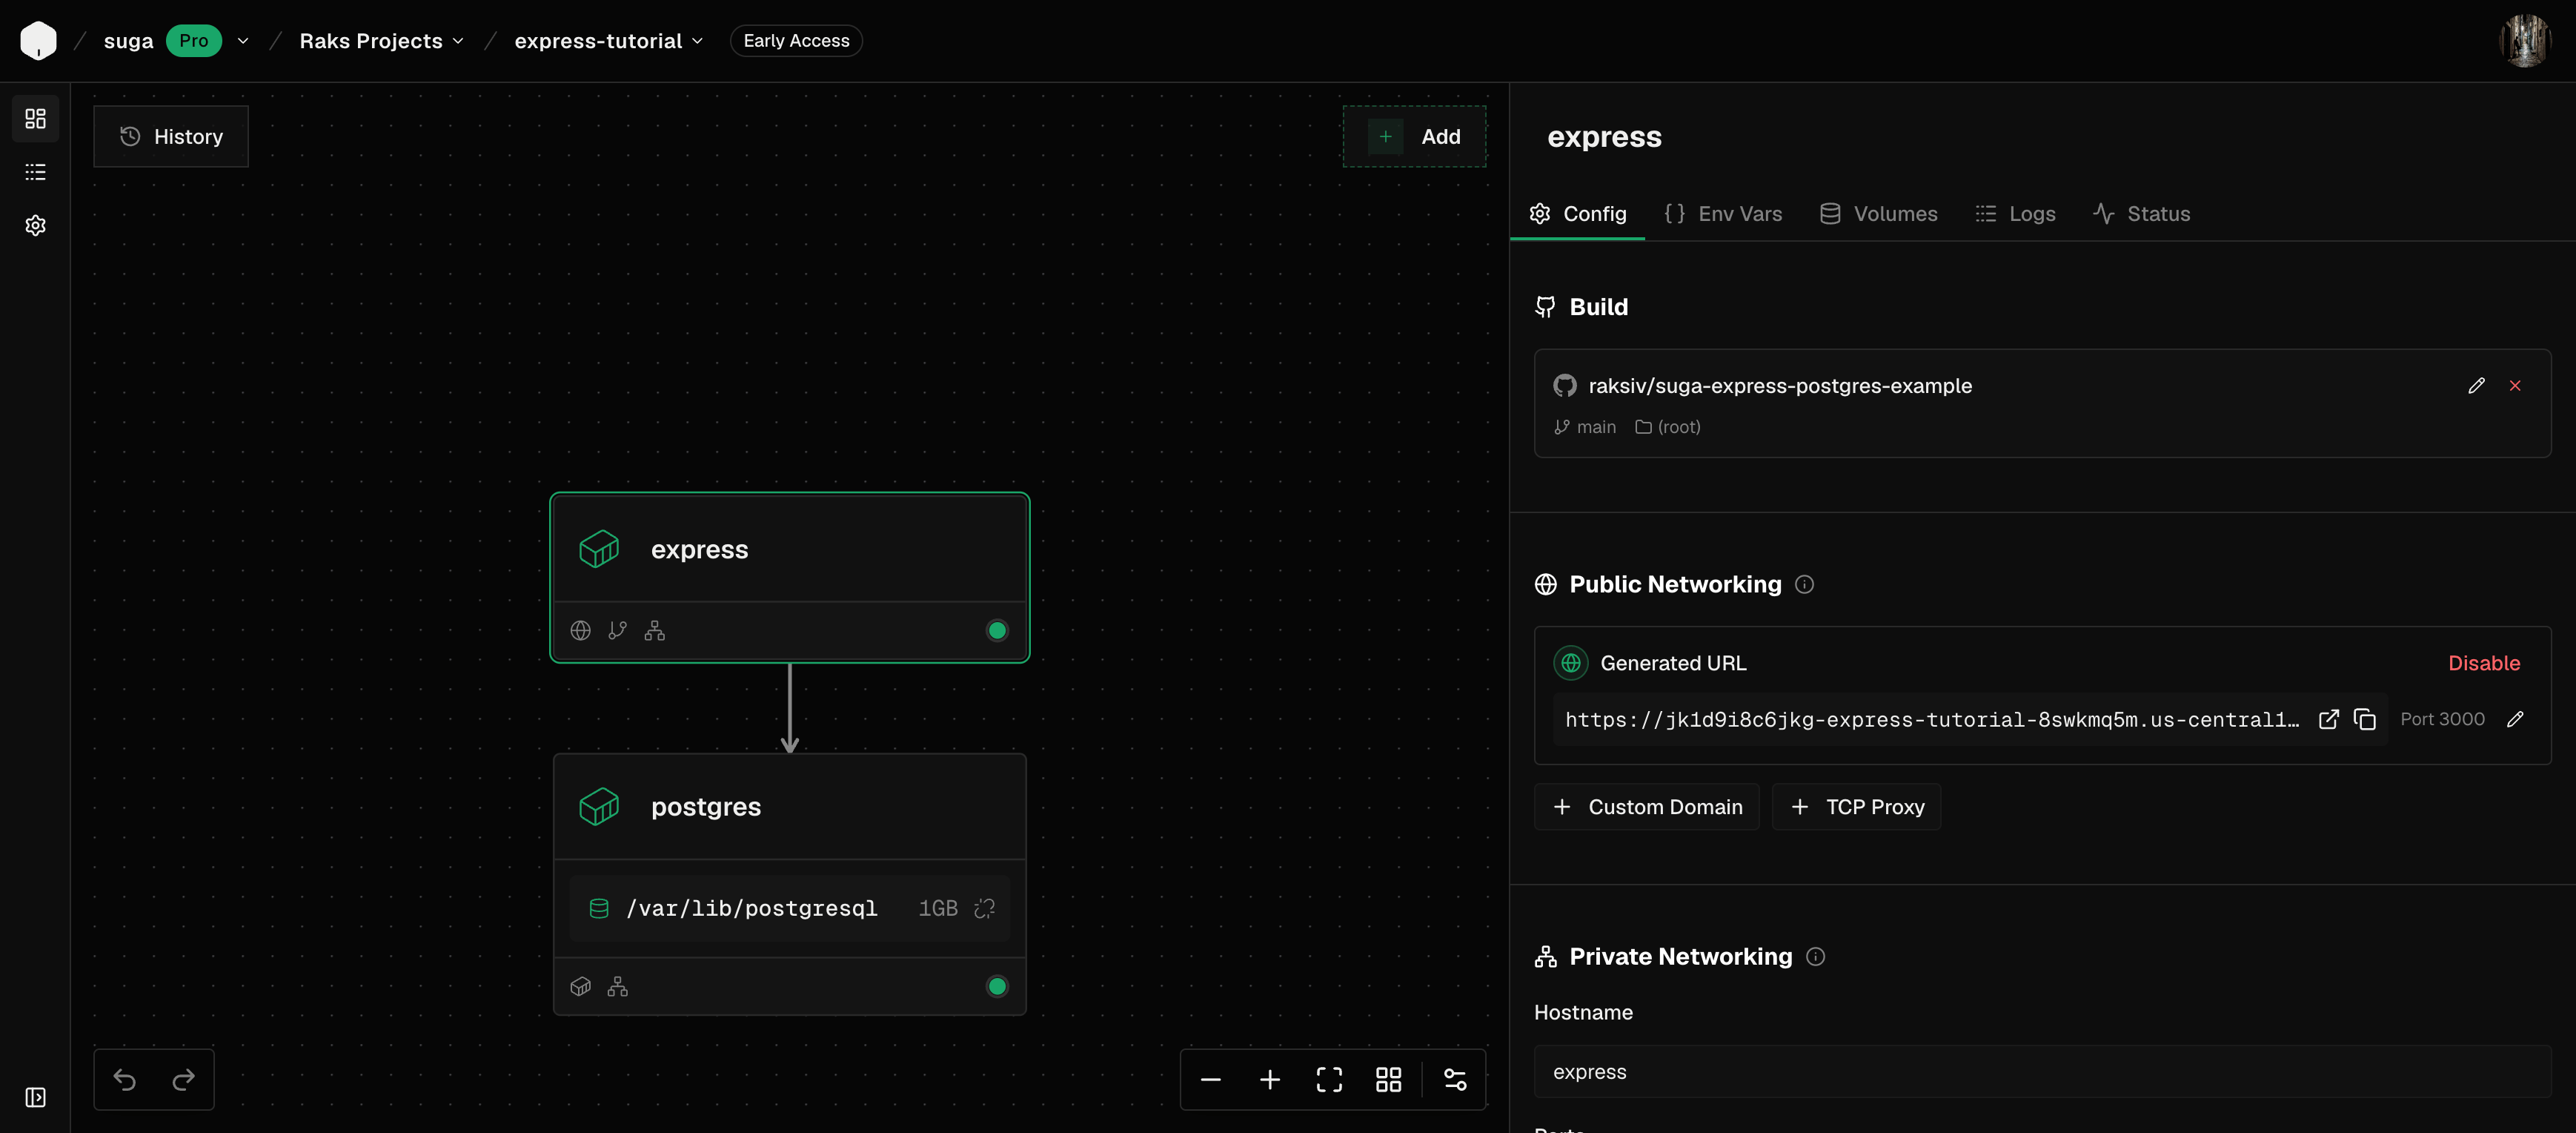
Task: Click the Early Access badge
Action: click(x=796, y=41)
